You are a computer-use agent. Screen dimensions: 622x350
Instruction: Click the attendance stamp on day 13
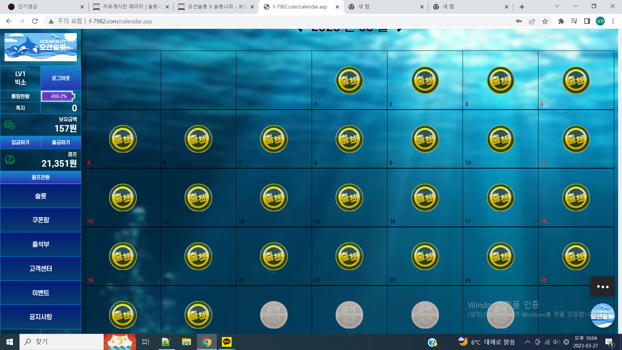(198, 197)
